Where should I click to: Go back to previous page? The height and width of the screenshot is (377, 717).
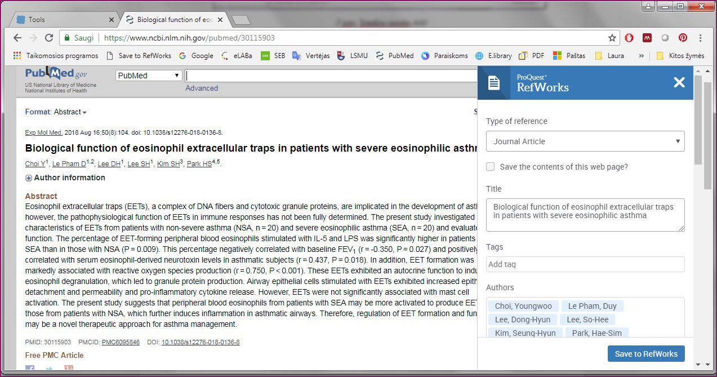17,38
